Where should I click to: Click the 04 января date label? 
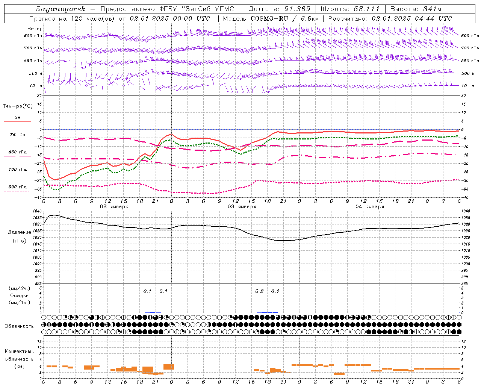coord(370,207)
